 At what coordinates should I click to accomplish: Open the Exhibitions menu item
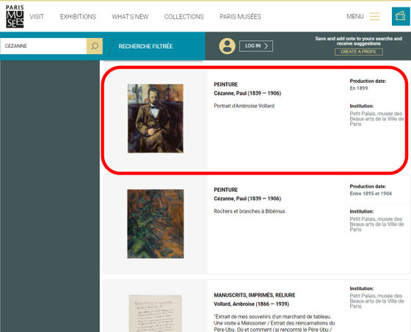click(x=78, y=17)
